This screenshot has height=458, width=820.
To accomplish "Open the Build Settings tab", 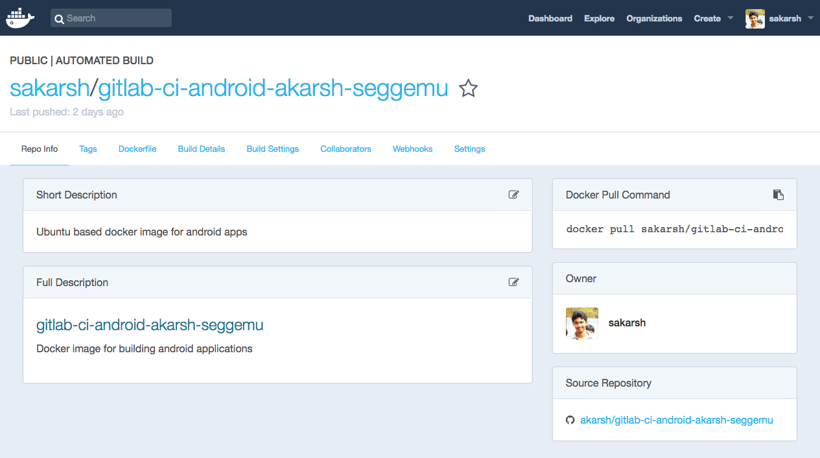I will pyautogui.click(x=273, y=149).
